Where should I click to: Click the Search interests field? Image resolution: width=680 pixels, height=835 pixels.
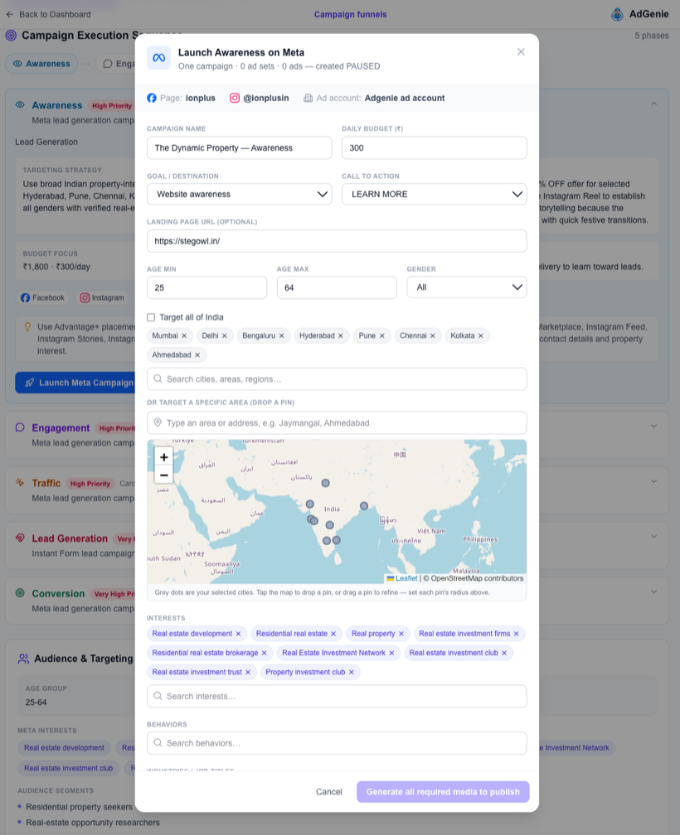337,696
